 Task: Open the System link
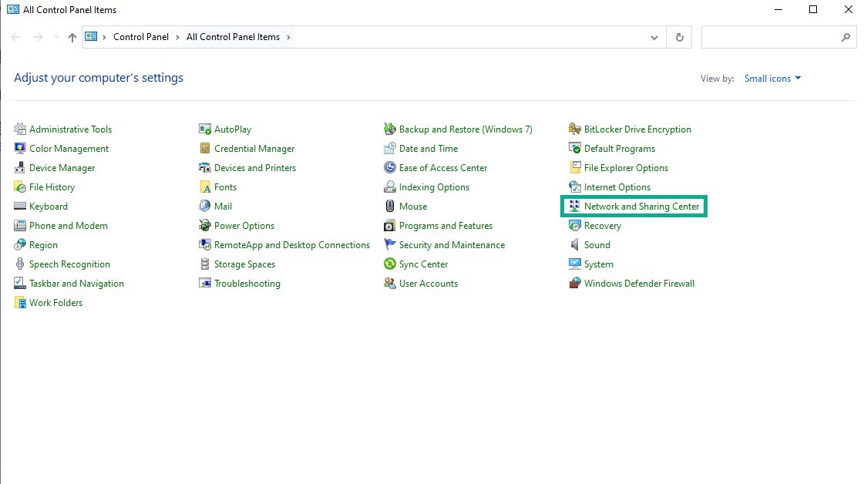coord(598,264)
